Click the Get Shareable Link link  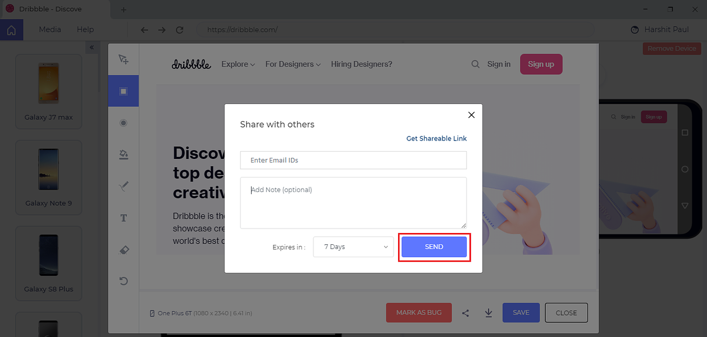436,139
